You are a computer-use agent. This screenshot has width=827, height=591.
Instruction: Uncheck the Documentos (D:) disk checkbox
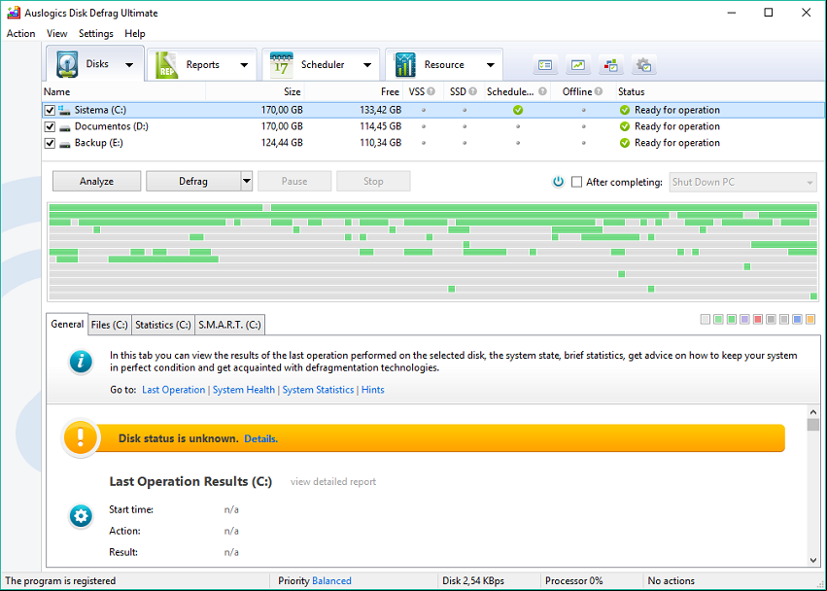[x=50, y=126]
